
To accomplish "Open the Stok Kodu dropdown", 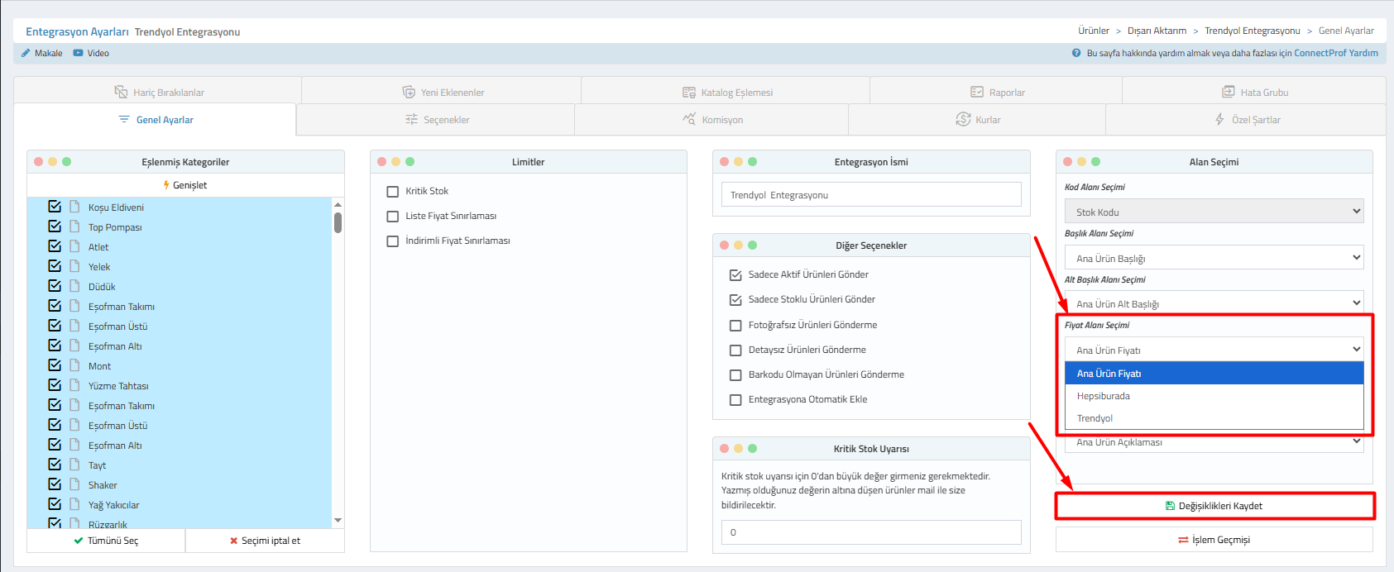I will coord(1214,212).
